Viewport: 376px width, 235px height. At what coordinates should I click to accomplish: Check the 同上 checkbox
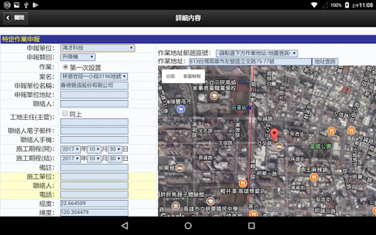coord(65,113)
